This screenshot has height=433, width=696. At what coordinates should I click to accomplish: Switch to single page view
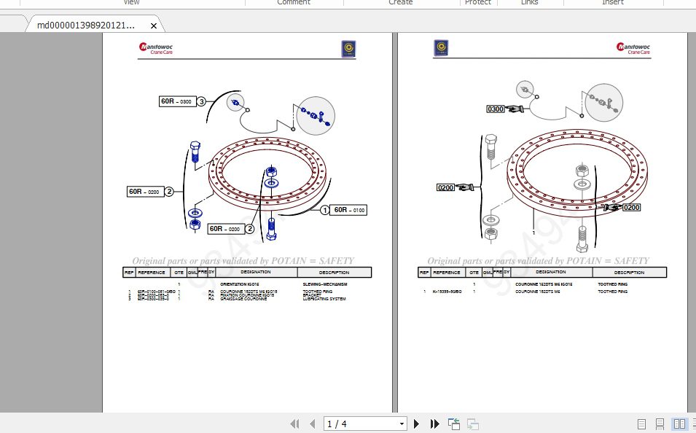tap(642, 424)
